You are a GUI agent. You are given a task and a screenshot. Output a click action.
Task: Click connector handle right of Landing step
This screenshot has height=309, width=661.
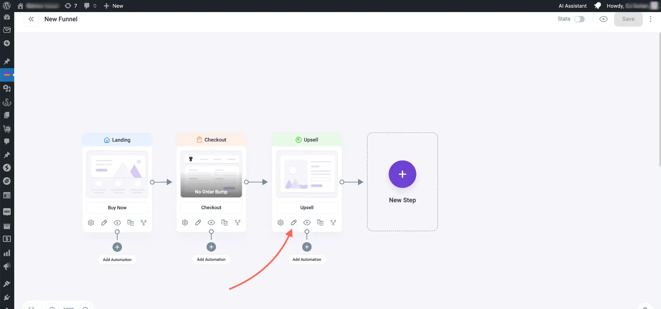(152, 182)
